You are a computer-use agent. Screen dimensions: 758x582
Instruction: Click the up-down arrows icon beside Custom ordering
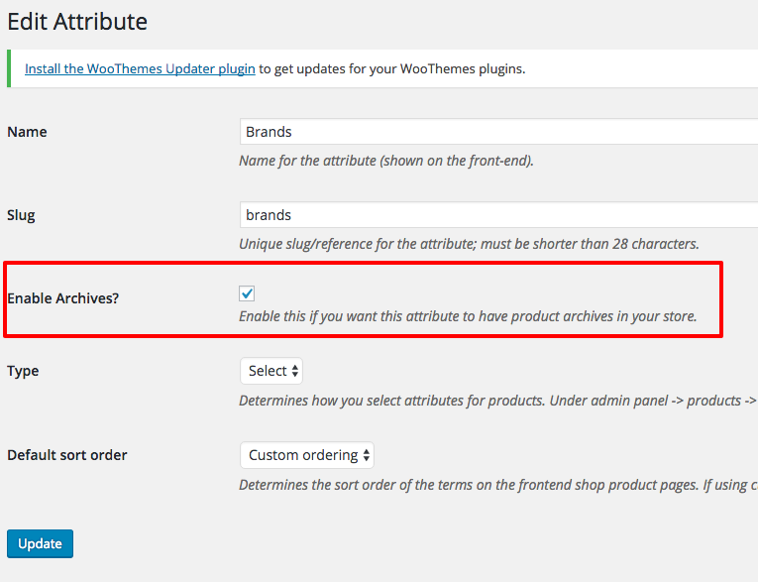coord(367,455)
